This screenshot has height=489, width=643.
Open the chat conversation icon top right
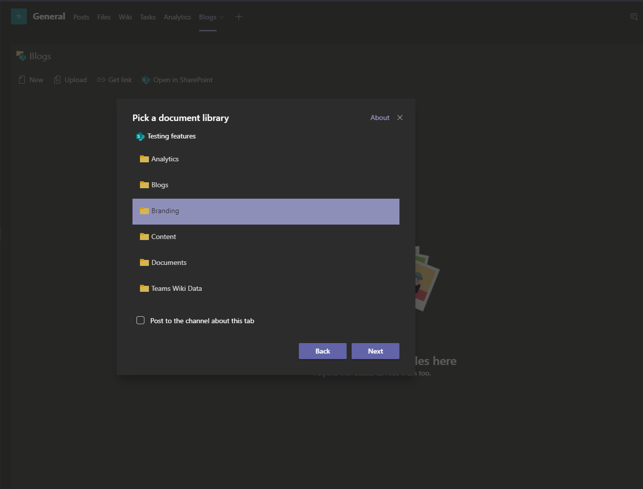tap(633, 16)
